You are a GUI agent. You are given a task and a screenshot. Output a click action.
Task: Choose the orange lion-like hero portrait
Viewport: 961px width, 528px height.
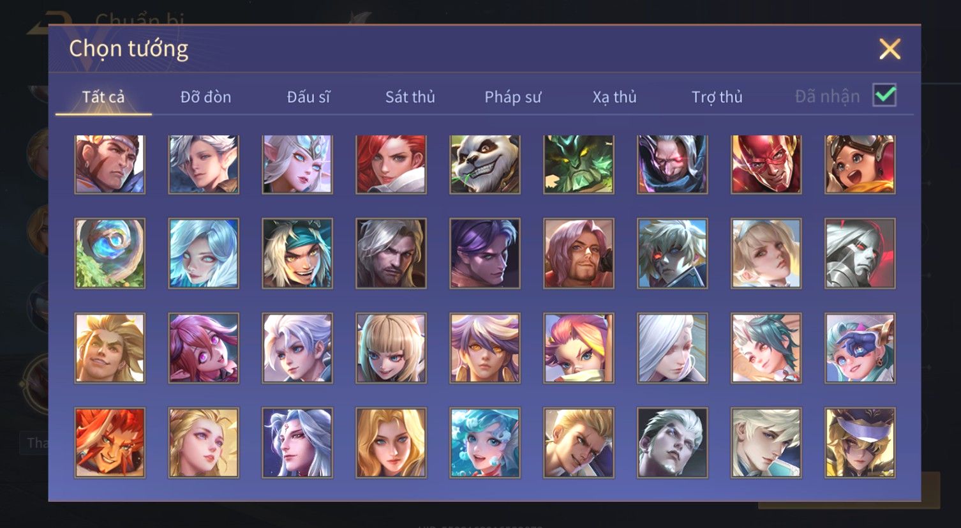(110, 443)
